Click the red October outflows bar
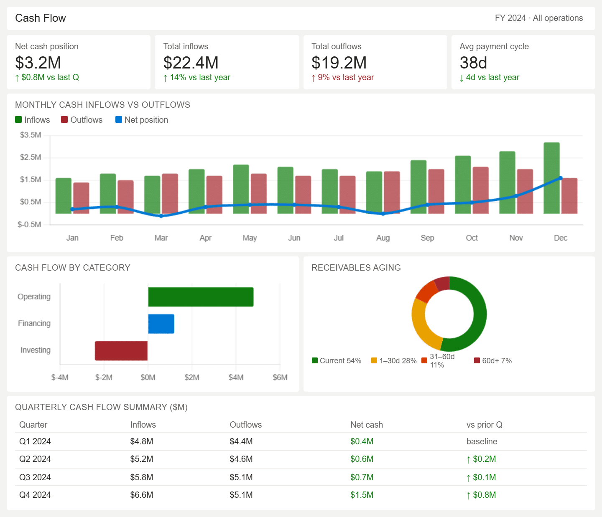This screenshot has height=517, width=602. click(x=481, y=190)
